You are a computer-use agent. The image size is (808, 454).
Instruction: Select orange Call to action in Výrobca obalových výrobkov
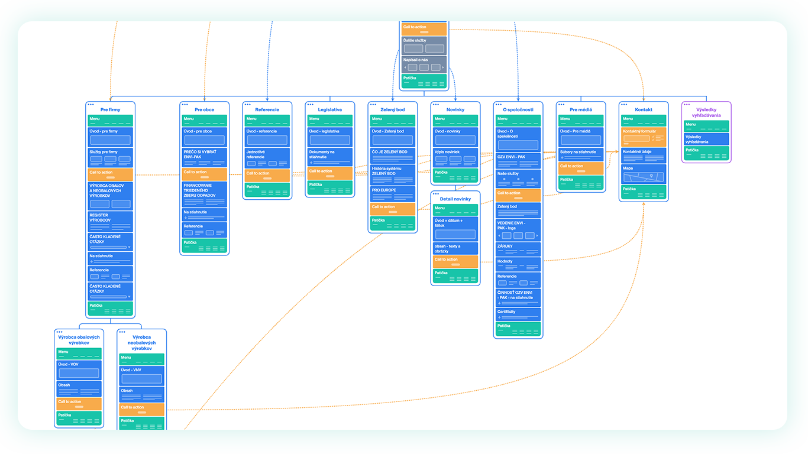(79, 404)
